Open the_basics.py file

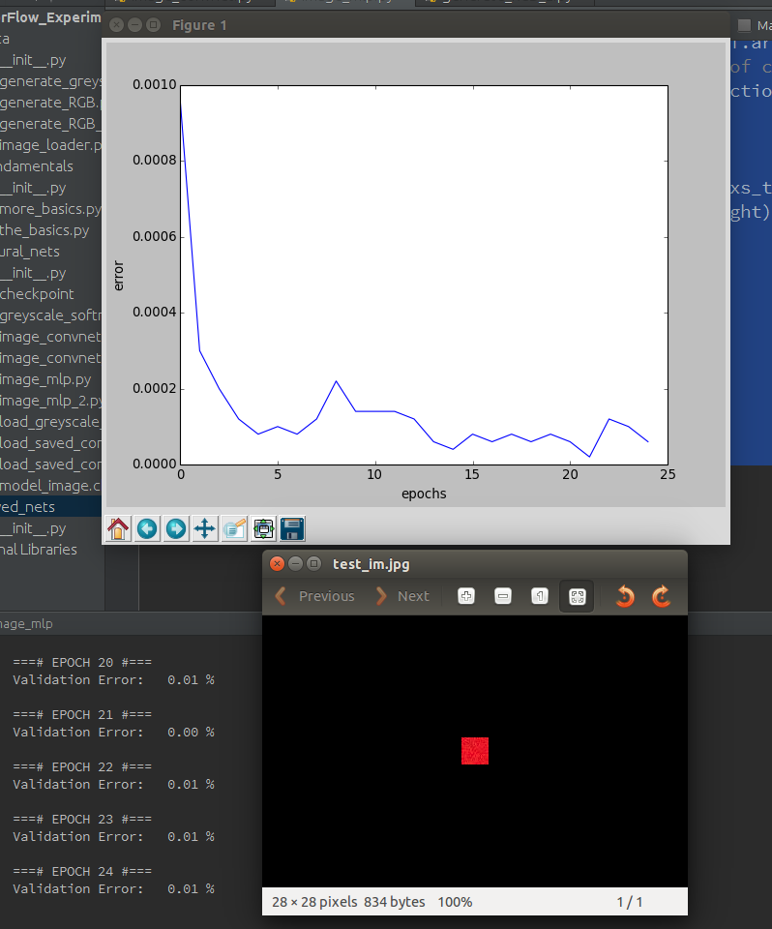(45, 230)
